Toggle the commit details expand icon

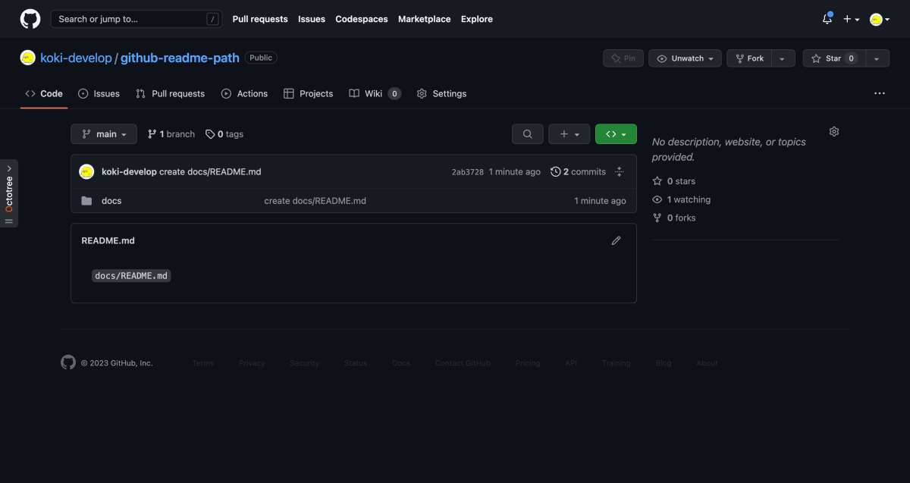click(620, 172)
